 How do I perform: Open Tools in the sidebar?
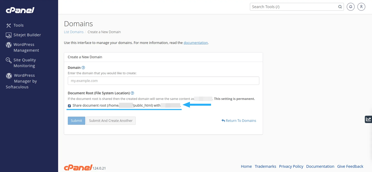click(x=18, y=25)
